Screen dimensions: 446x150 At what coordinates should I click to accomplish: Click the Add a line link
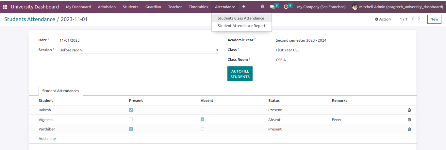coord(47,139)
